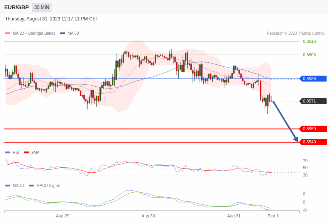Screen dimensions: 328x222
Task: Click the 0.8606 resistance level label
Action: pos(309,55)
